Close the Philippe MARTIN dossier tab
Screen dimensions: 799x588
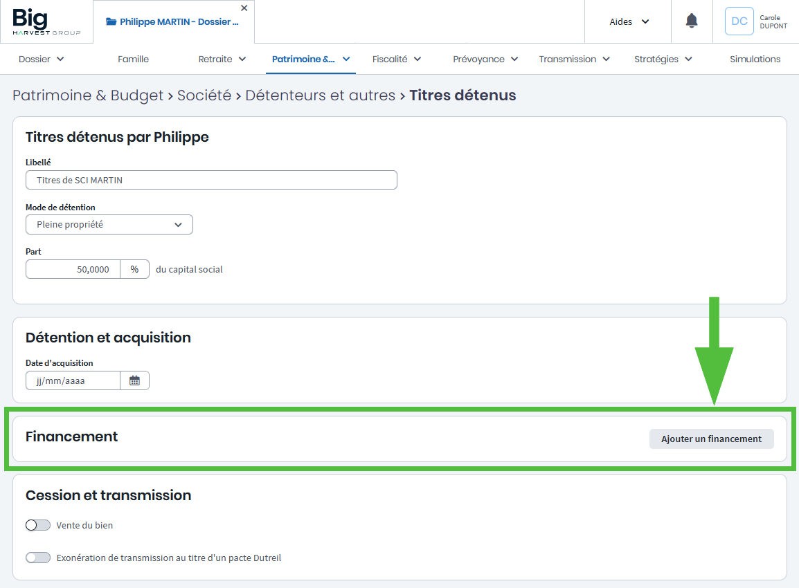244,8
